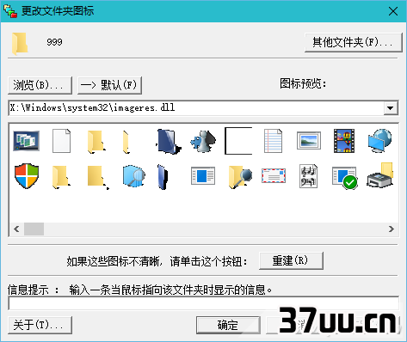407x342 pixels.
Task: Select the globe and monitor network icon
Action: tap(379, 141)
